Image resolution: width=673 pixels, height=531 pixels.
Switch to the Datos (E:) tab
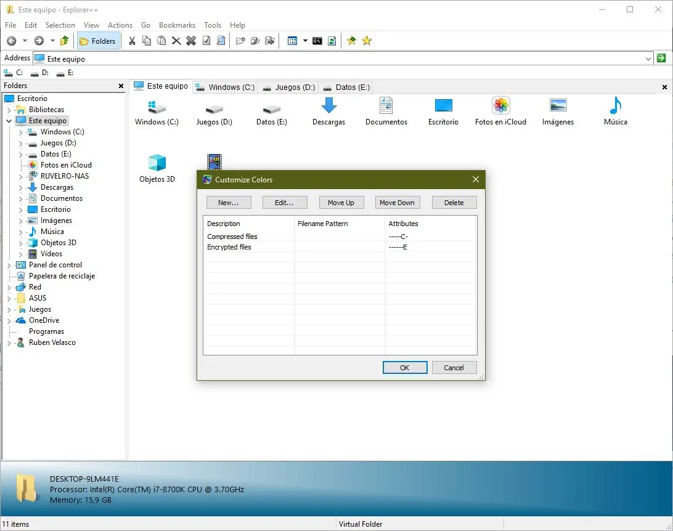click(x=347, y=87)
